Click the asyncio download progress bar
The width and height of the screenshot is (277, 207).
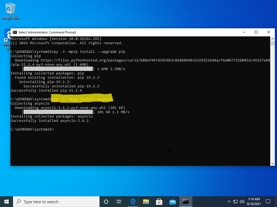58,112
